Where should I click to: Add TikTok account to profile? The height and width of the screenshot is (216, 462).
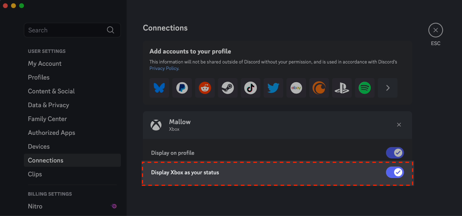coord(251,88)
